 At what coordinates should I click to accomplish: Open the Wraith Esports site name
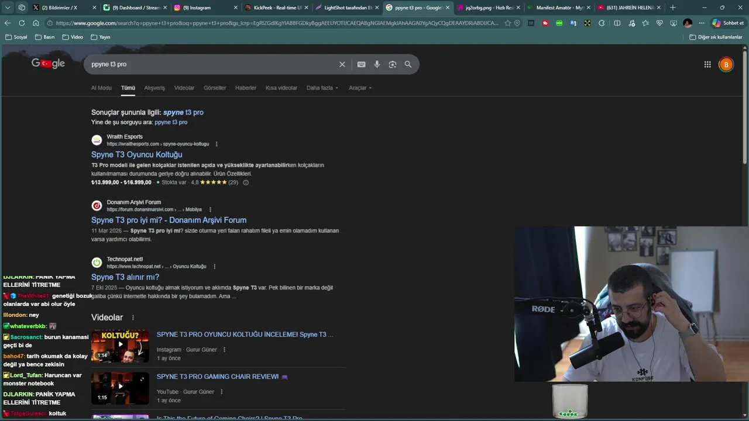point(125,137)
